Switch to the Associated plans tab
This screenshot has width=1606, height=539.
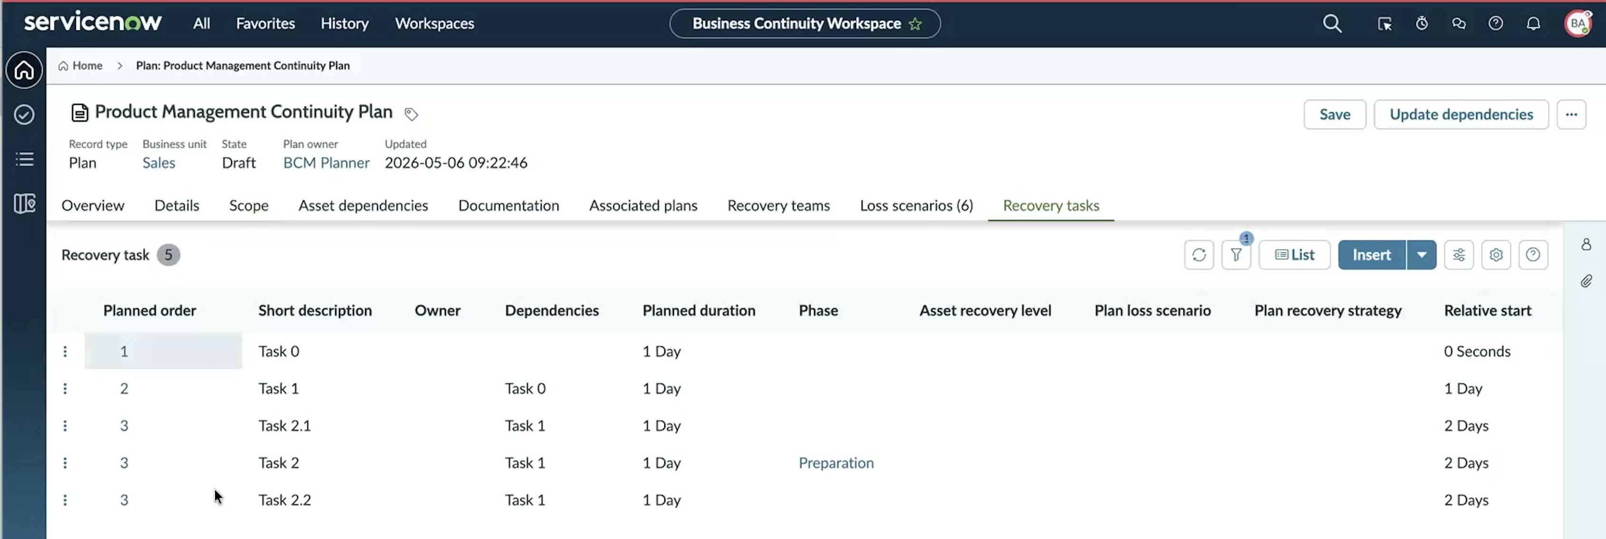[x=643, y=205]
